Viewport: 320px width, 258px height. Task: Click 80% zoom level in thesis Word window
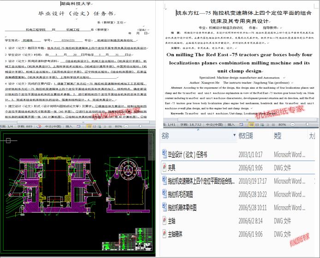[282, 125]
